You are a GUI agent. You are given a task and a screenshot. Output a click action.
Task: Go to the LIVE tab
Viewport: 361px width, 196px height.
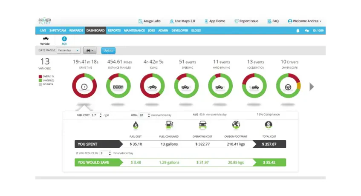coord(43,30)
